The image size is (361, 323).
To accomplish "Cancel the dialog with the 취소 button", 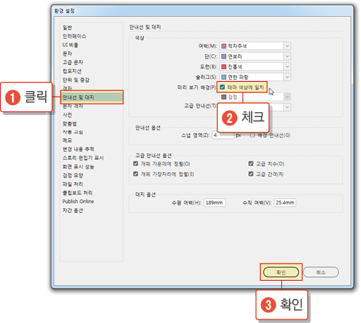I will (321, 272).
